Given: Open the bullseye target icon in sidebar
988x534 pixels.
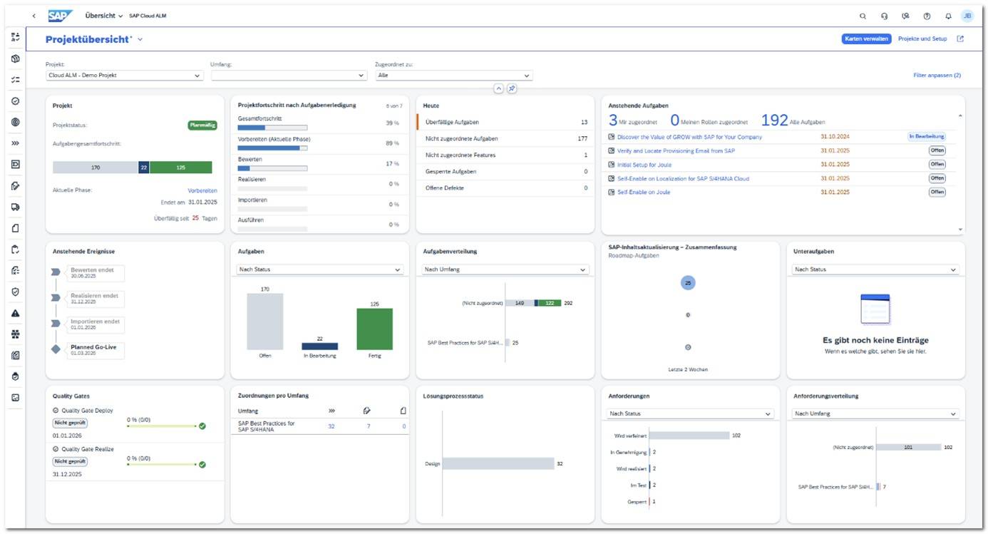Looking at the screenshot, I should 15,122.
